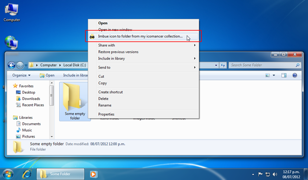
Task: Open the Action Center flag icon
Action: click(260, 174)
